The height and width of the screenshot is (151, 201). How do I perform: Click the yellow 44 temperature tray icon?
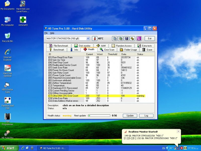(x=185, y=148)
